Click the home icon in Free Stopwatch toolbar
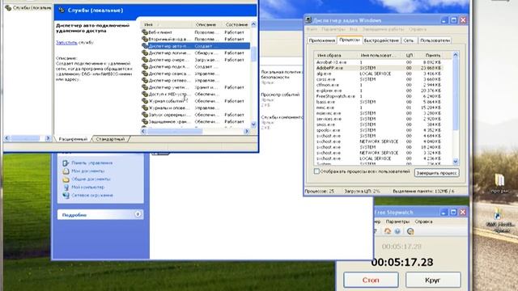The width and height of the screenshot is (518, 291). [x=388, y=231]
